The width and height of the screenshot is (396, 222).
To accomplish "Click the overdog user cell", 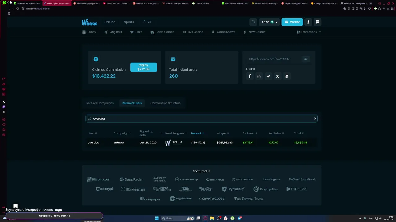I will (93, 142).
